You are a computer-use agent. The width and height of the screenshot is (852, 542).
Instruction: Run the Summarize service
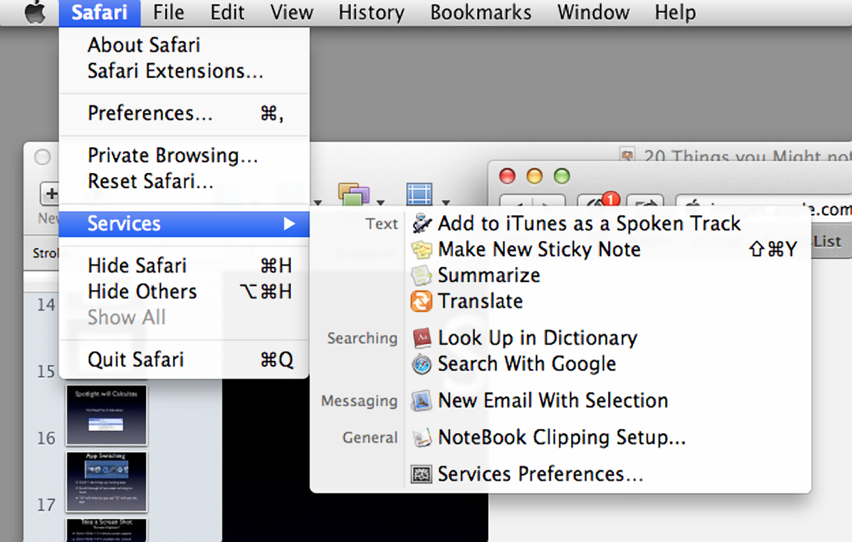point(608,275)
